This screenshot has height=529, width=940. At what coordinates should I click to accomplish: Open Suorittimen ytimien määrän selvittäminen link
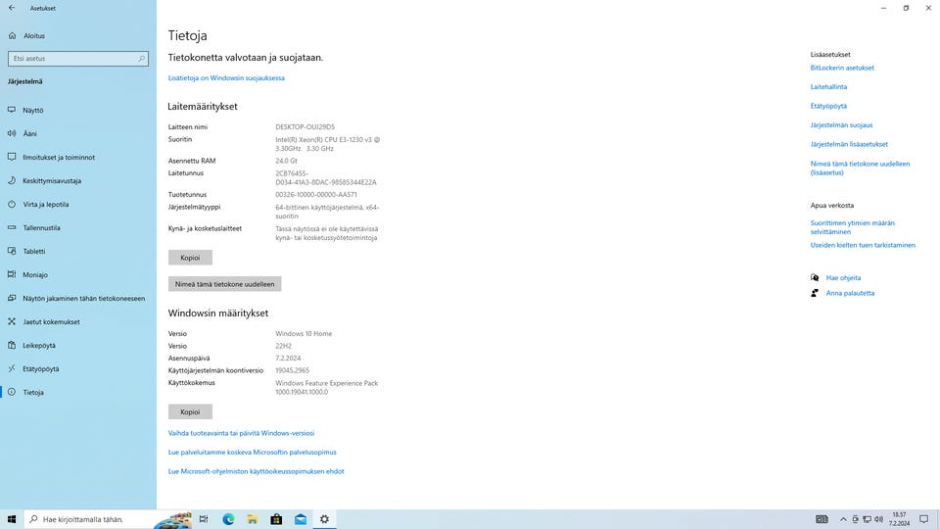point(852,227)
